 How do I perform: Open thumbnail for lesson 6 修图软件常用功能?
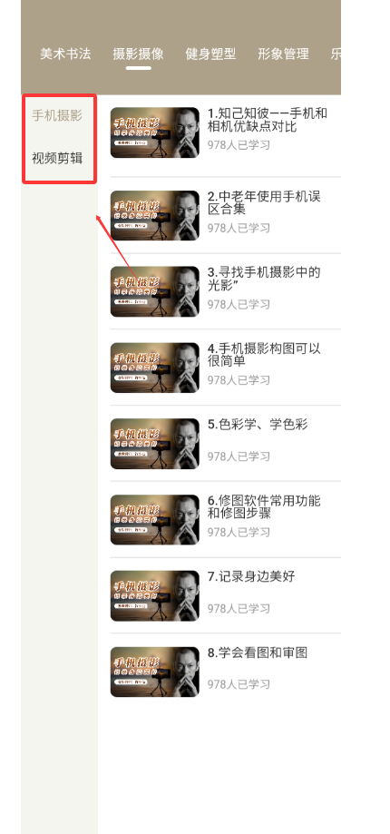pyautogui.click(x=154, y=520)
